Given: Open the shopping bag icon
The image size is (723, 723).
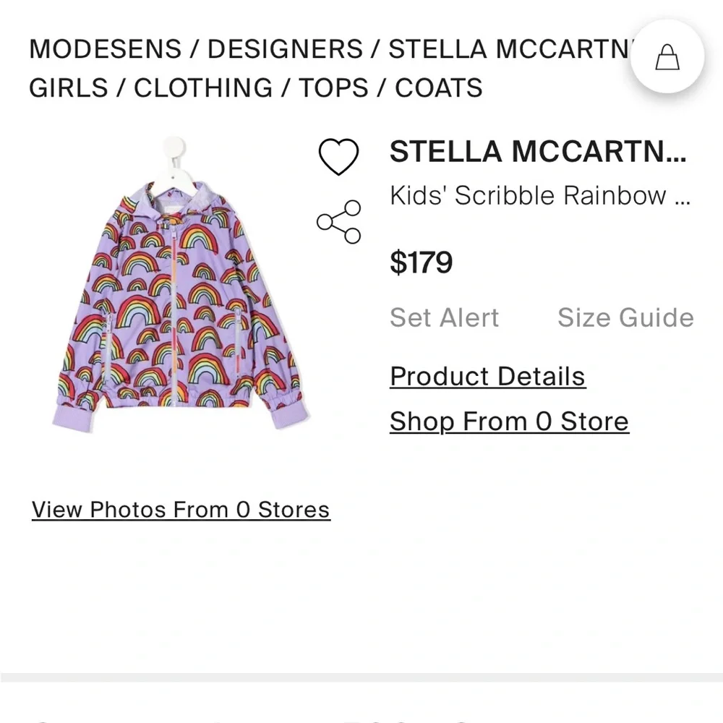Looking at the screenshot, I should 666,57.
